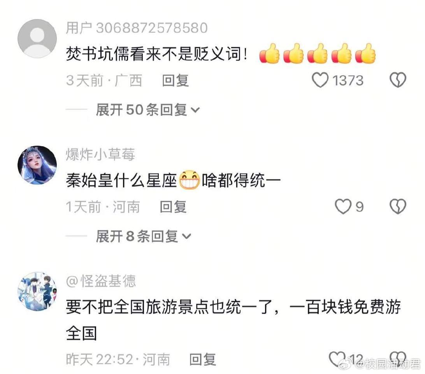Reply to 爆炸小草莓's 河南 comment
The width and height of the screenshot is (425, 374).
(173, 207)
